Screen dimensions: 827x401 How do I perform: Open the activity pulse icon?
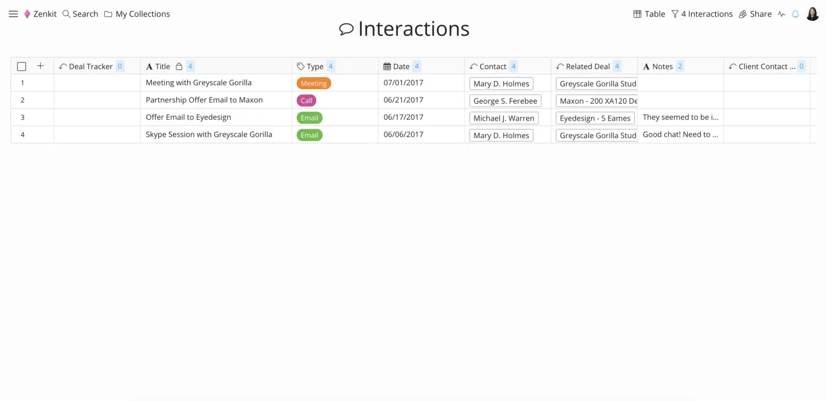782,14
